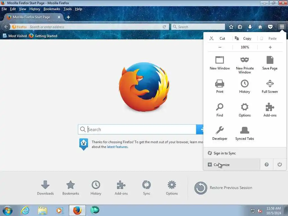This screenshot has height=216, width=288.
Task: Open the Tools menu
Action: (67, 9)
